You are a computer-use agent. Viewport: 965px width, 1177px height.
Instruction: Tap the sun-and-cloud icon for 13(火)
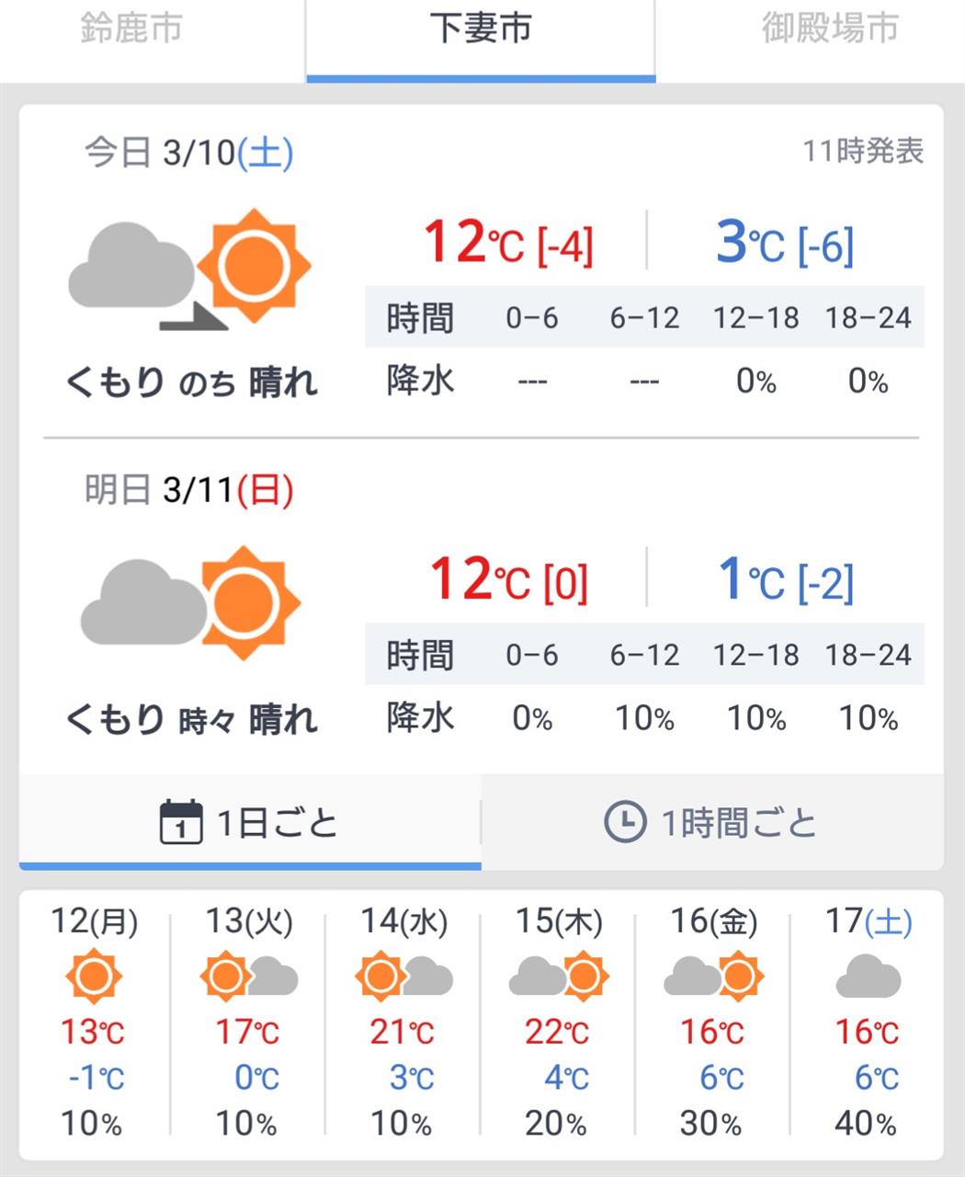click(249, 977)
